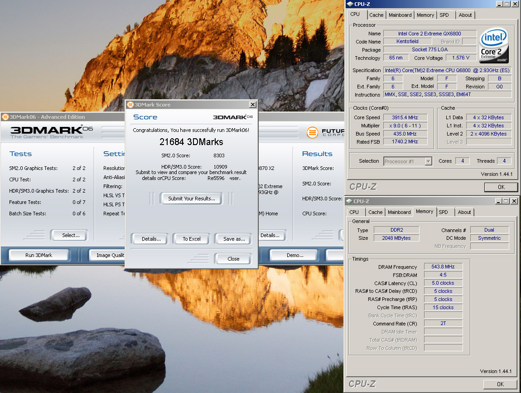Click Select button under Tests
The image size is (521, 393).
coord(70,235)
